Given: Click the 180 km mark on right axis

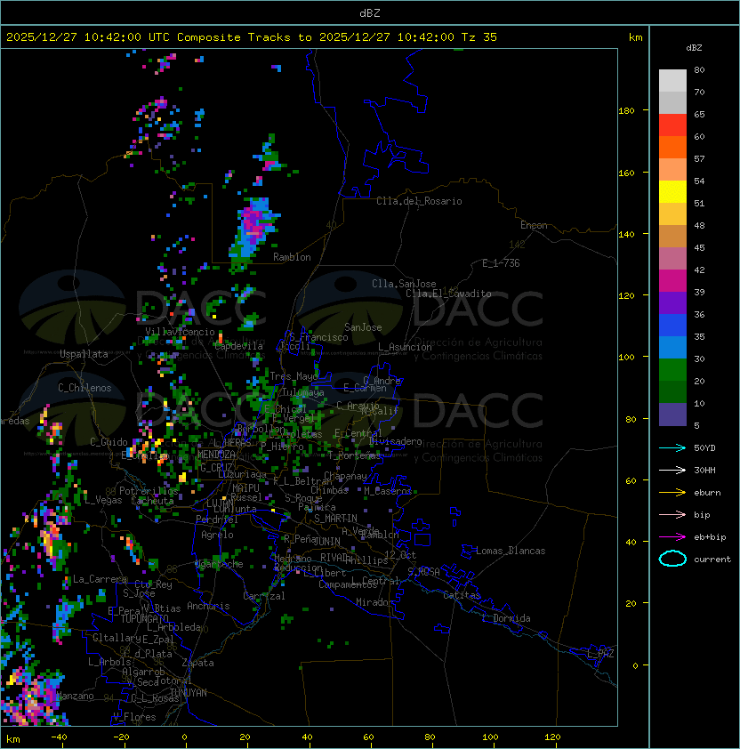Looking at the screenshot, I should tap(626, 111).
